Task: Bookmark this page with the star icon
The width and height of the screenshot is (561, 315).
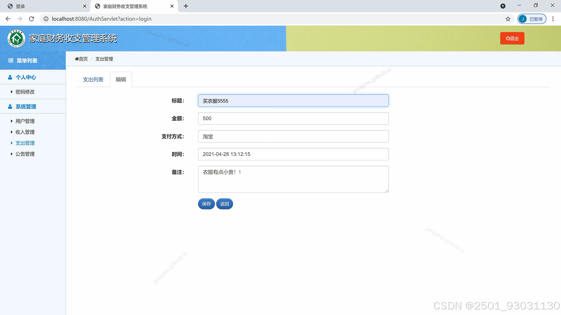Action: point(508,19)
